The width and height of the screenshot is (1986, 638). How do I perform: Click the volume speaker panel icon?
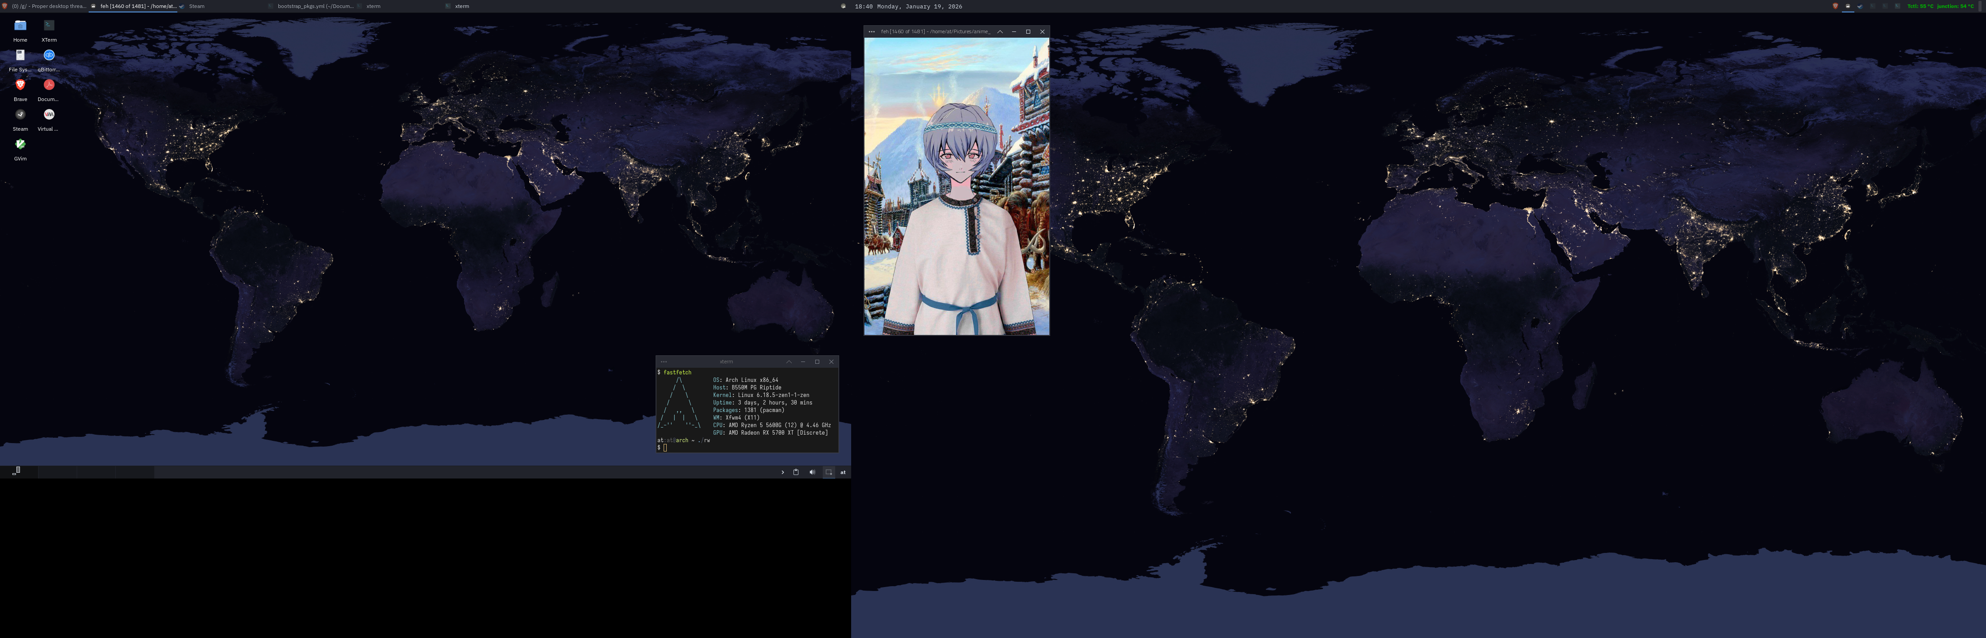click(x=812, y=472)
